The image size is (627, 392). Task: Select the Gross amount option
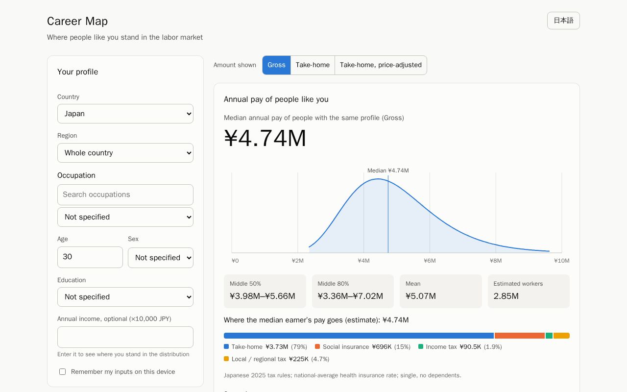(276, 65)
